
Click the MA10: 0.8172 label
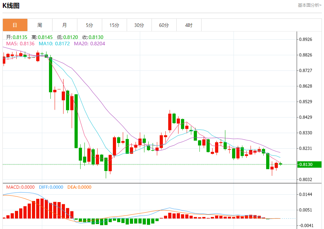point(54,44)
